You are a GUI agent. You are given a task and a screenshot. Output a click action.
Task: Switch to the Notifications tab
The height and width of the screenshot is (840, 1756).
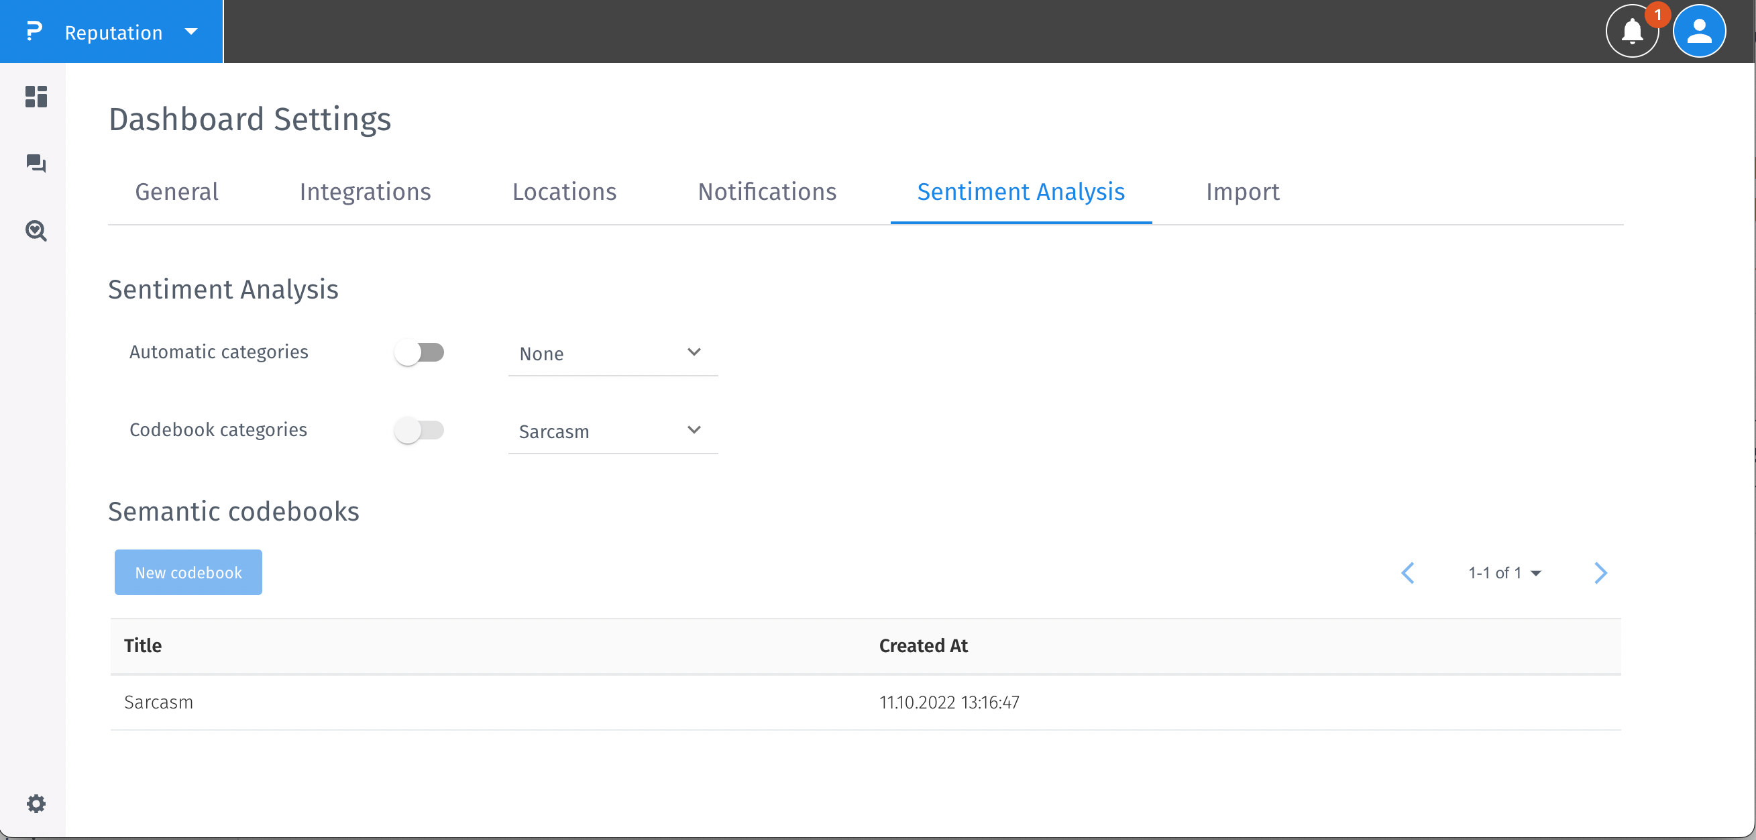tap(767, 192)
